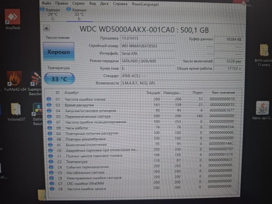Click status icon for attribute 04
Screen dimensions: 272x204
[49, 111]
